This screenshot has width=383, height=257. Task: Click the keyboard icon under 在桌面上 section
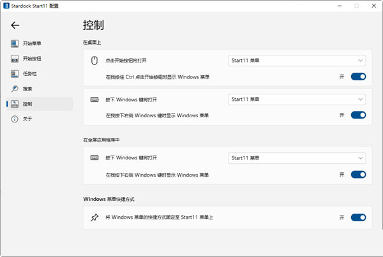point(94,99)
